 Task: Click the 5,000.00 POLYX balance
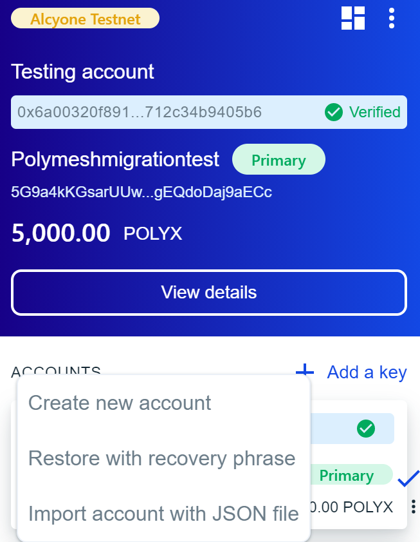click(x=96, y=233)
